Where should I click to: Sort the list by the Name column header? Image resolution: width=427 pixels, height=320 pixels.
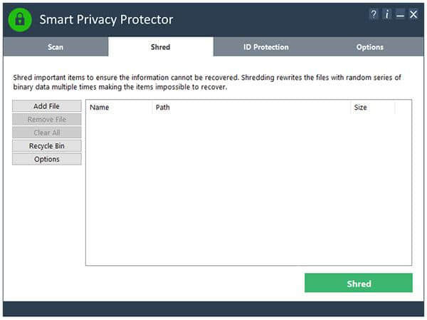[119, 108]
